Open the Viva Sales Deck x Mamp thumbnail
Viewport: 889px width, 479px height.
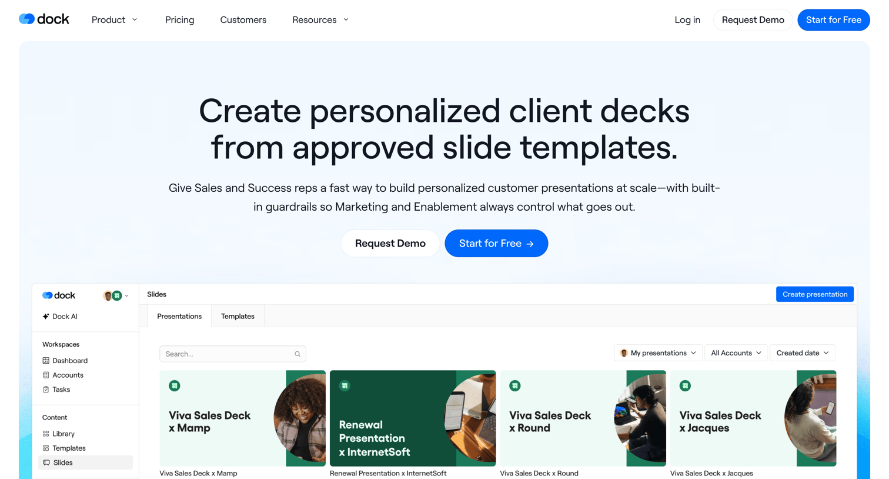pos(243,418)
